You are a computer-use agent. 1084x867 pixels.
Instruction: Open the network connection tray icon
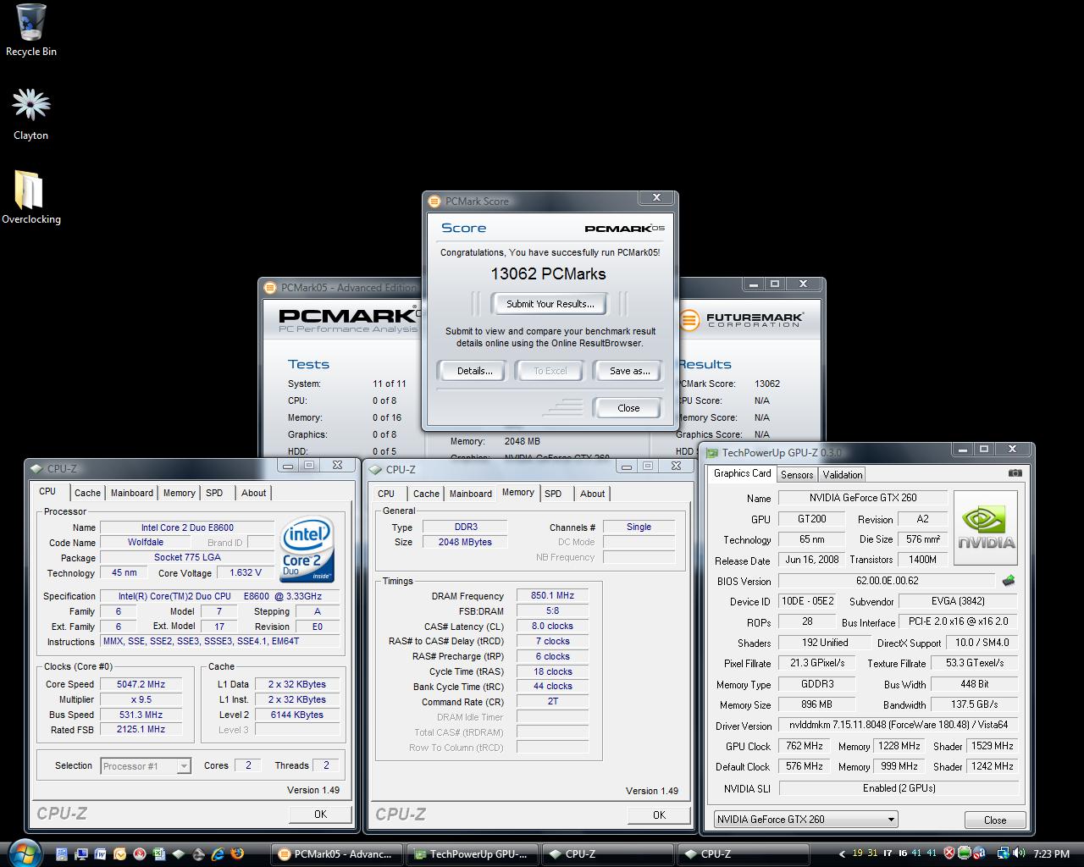[x=1004, y=853]
